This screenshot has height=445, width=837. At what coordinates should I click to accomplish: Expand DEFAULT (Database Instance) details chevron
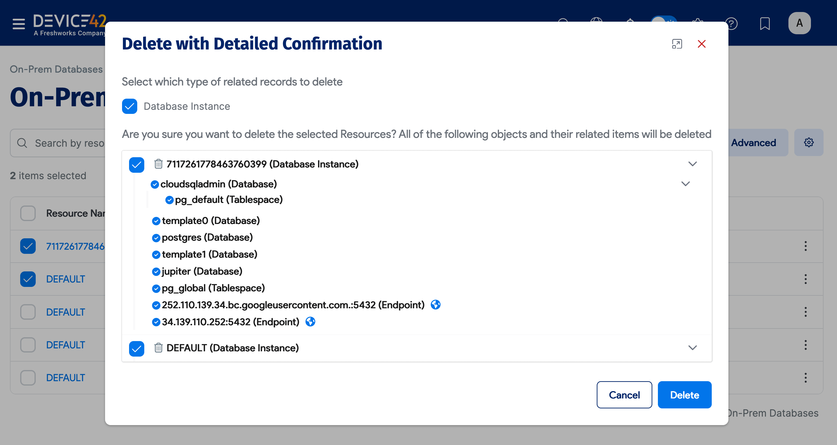[693, 348]
